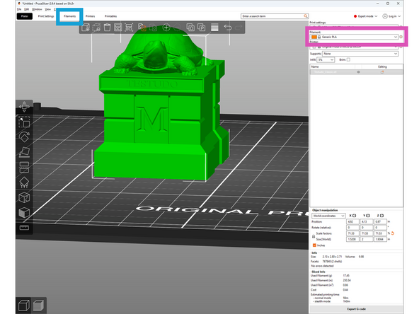Select the Measure ruler tool

pyautogui.click(x=24, y=228)
